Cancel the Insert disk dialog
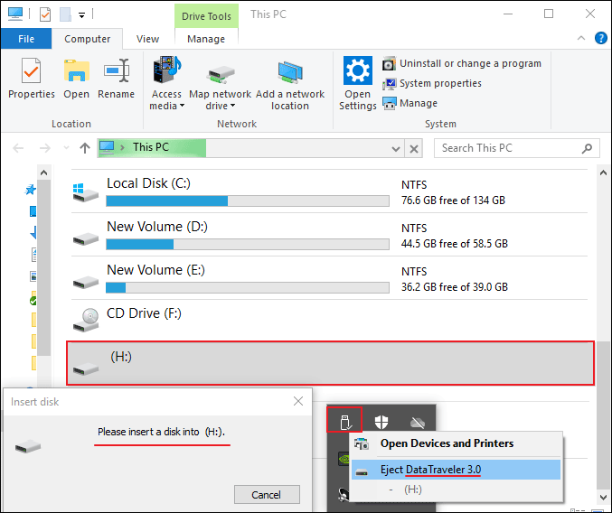This screenshot has width=612, height=513. pyautogui.click(x=267, y=495)
